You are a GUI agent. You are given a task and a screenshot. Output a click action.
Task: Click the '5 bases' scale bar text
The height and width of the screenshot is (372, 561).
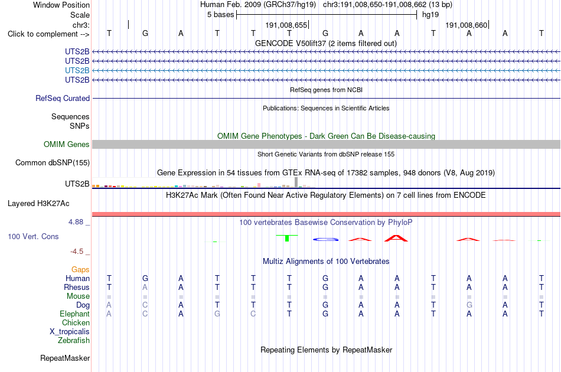click(220, 15)
